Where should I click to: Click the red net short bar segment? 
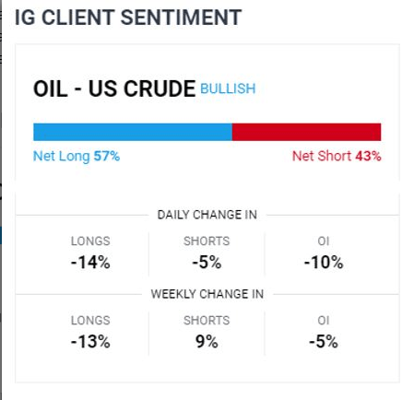306,132
